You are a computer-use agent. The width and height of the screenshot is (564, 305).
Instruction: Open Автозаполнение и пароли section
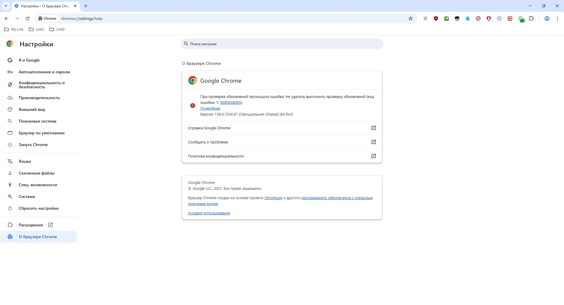click(39, 72)
